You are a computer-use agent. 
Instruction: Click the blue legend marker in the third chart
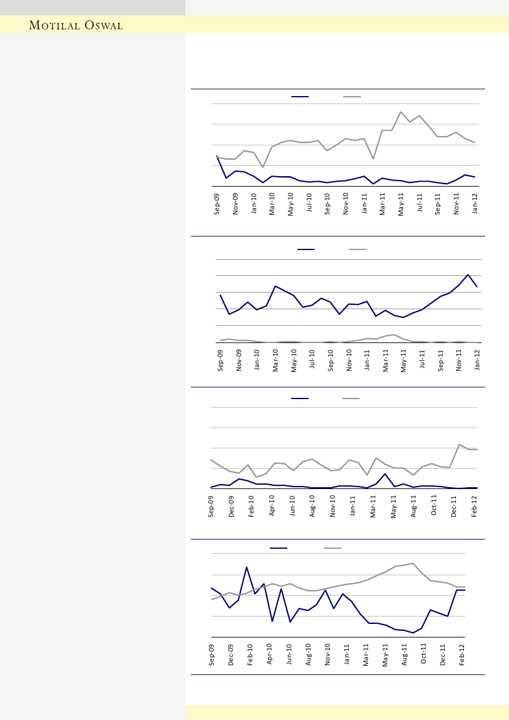click(300, 399)
